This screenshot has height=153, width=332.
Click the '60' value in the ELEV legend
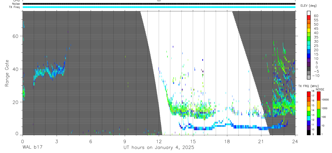pyautogui.click(x=316, y=16)
